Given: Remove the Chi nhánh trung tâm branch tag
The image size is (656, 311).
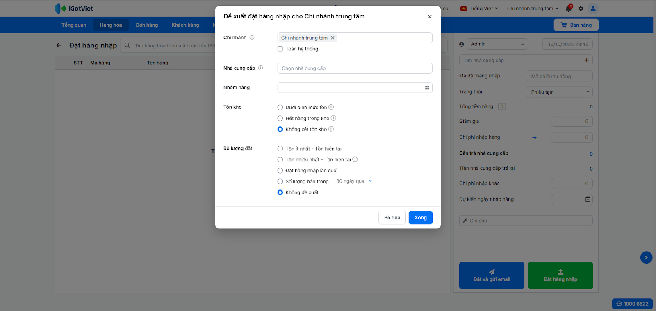Looking at the screenshot, I should coord(333,38).
